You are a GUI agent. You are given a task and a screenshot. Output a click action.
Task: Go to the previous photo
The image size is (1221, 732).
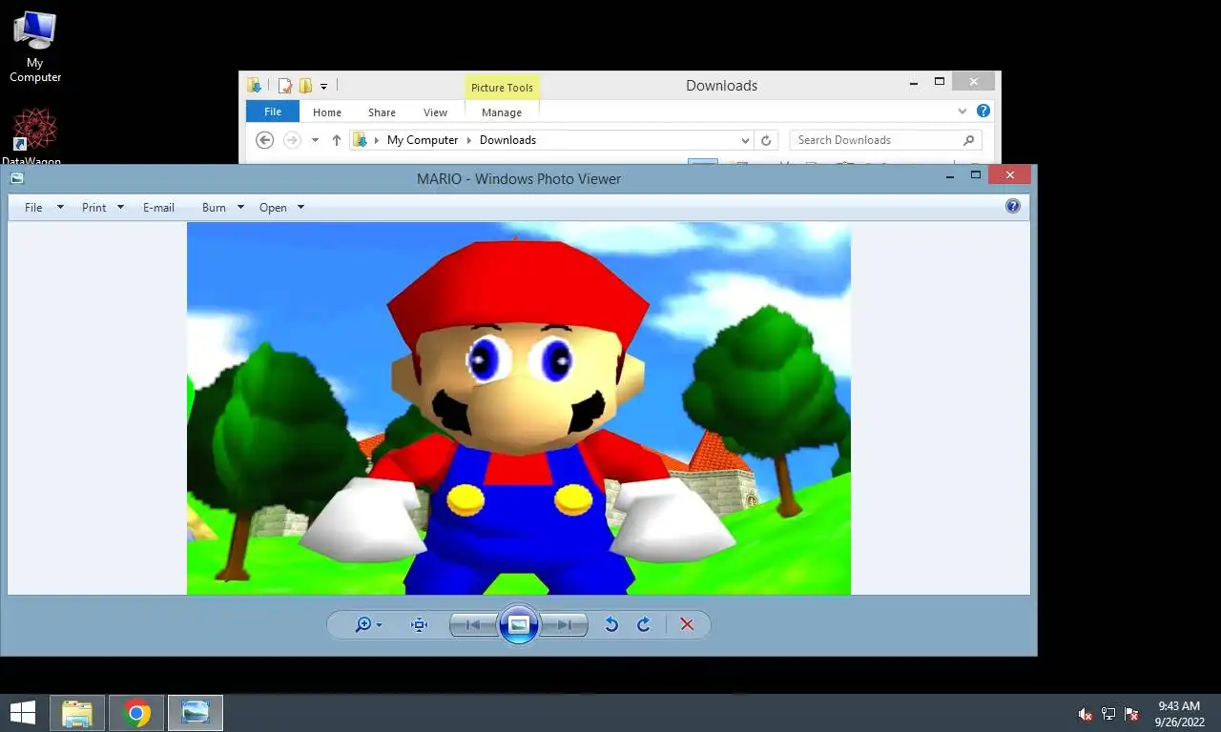click(473, 625)
